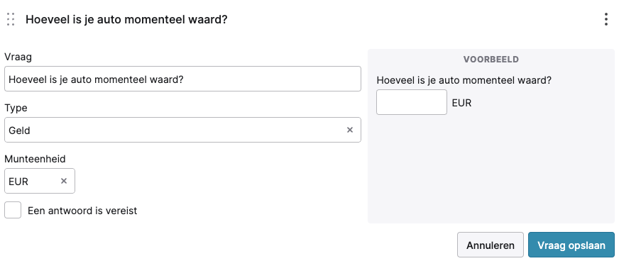Open the three-dot options menu
Viewport: 619px width, 261px height.
[x=606, y=19]
